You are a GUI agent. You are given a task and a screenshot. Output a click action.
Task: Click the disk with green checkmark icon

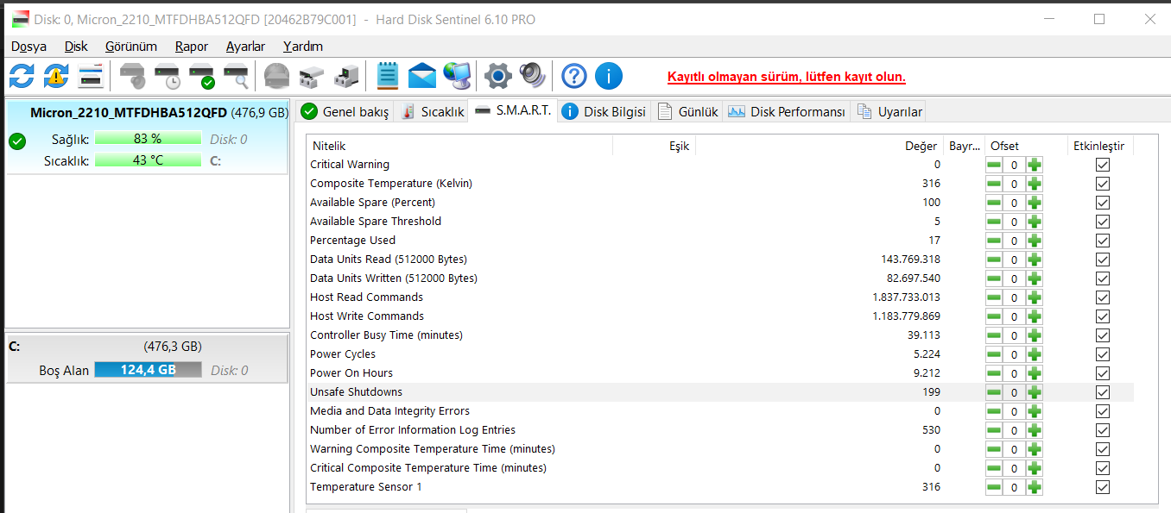point(202,76)
